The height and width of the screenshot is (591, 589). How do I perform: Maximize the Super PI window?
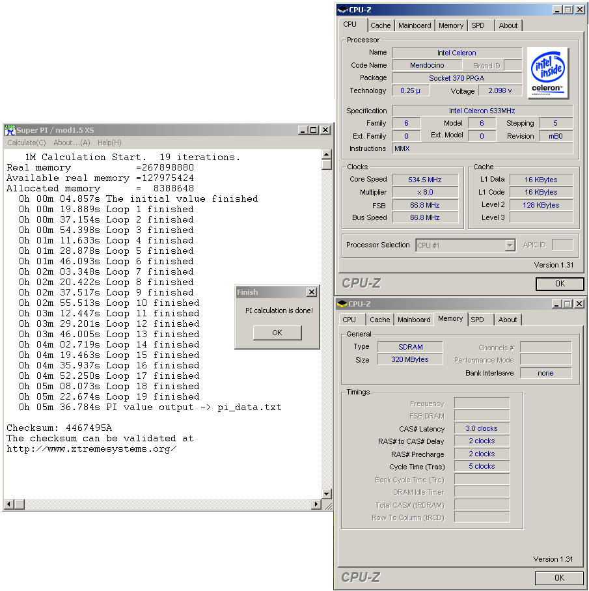point(313,130)
